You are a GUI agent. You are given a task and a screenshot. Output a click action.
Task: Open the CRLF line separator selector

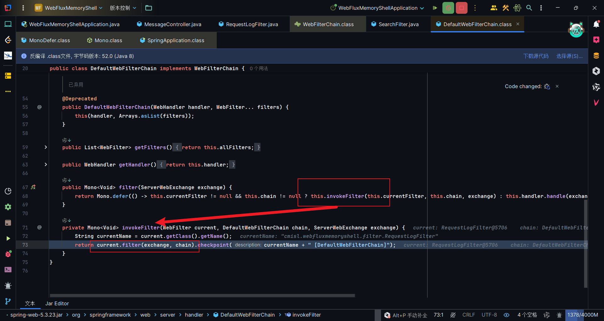(x=469, y=315)
